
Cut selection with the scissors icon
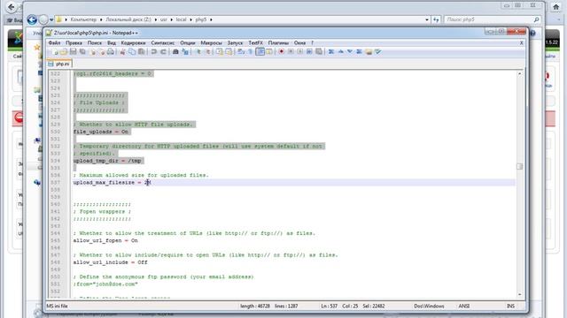point(122,52)
